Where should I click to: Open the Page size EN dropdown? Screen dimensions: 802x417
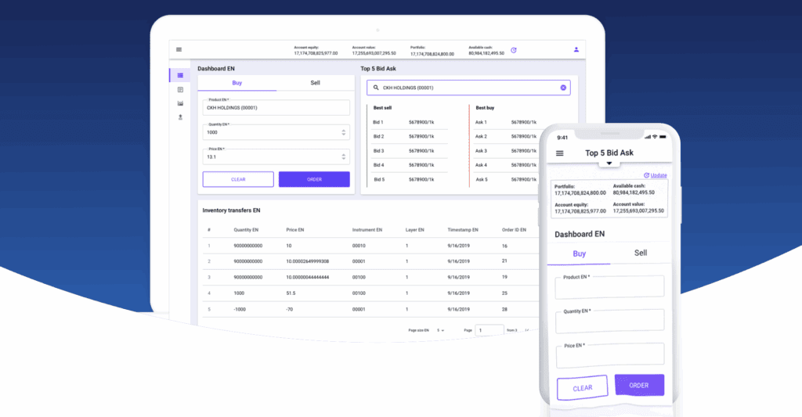441,330
